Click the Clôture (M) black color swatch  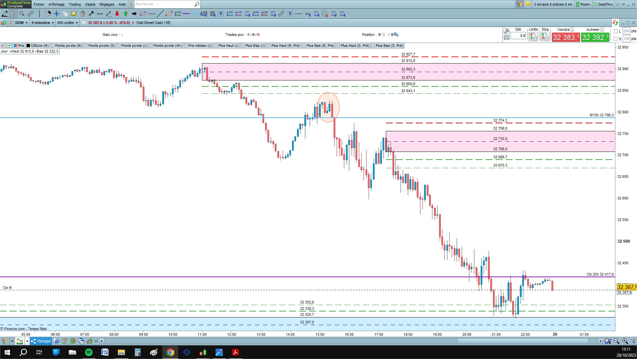(x=28, y=46)
